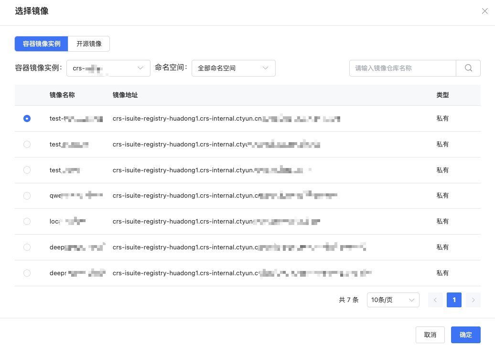Image resolution: width=495 pixels, height=348 pixels.
Task: Expand the 全部命名空间 namespace dropdown
Action: pyautogui.click(x=233, y=68)
